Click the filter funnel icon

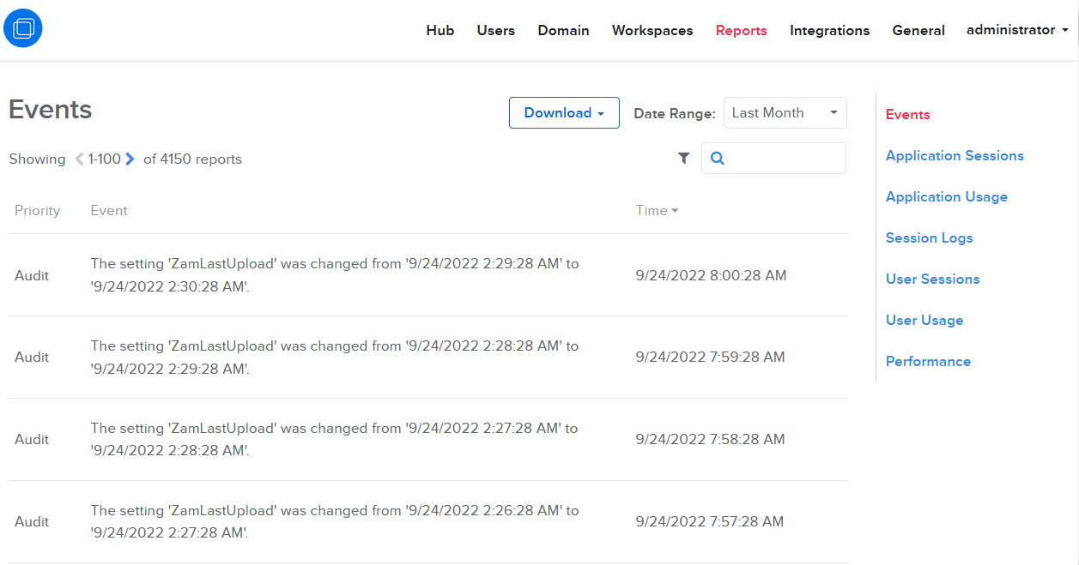tap(683, 158)
